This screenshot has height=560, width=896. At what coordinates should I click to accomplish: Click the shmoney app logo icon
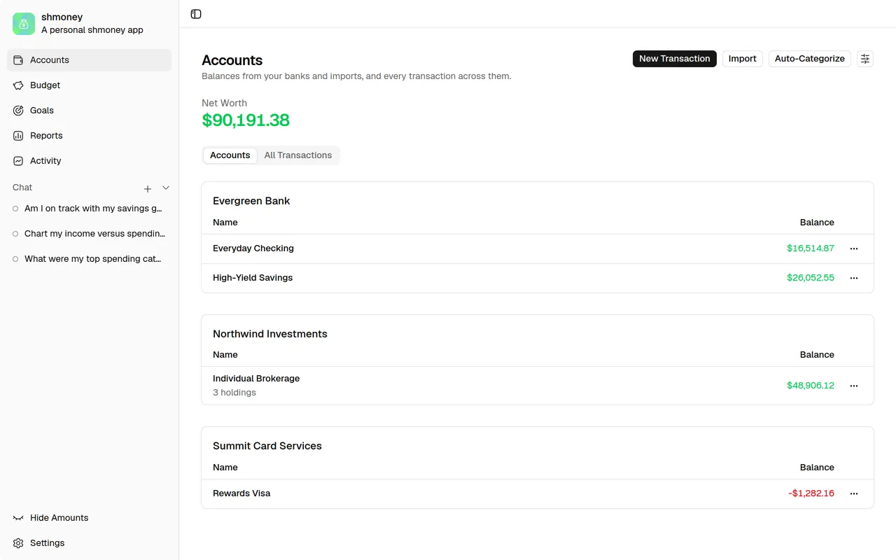tap(24, 24)
